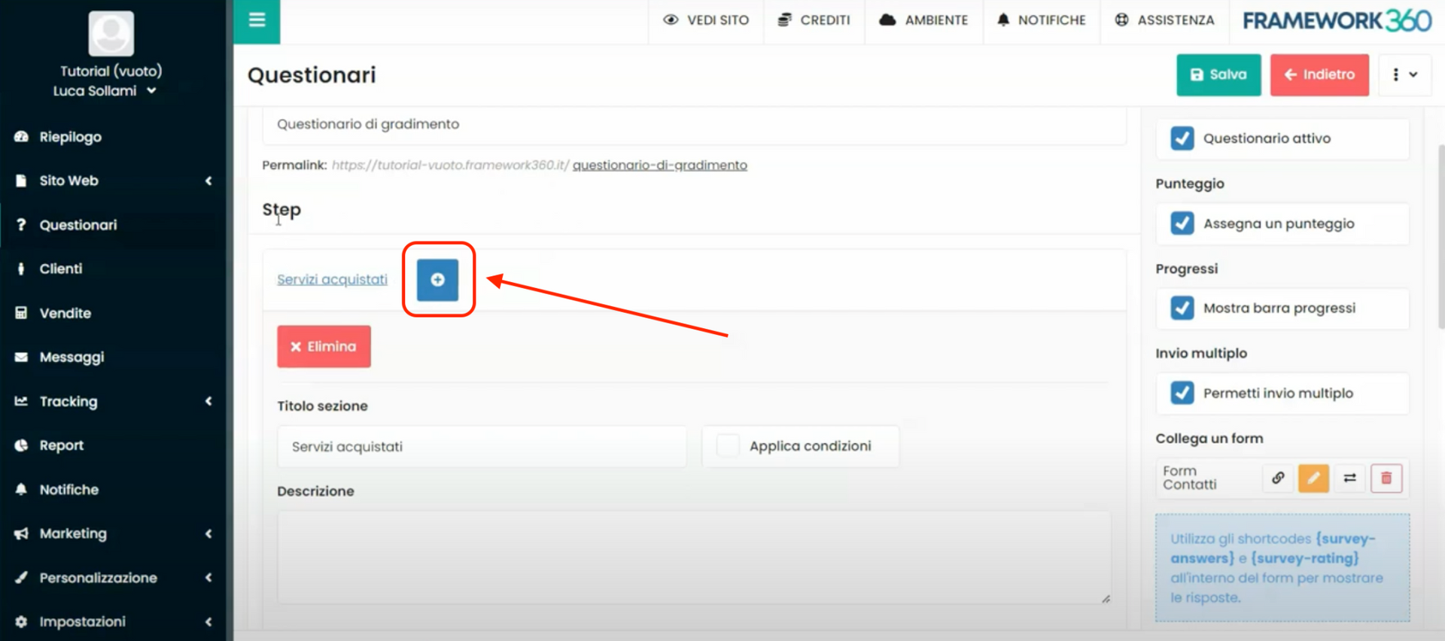Image resolution: width=1445 pixels, height=641 pixels.
Task: Click the orange pencil edit form icon
Action: tap(1313, 478)
